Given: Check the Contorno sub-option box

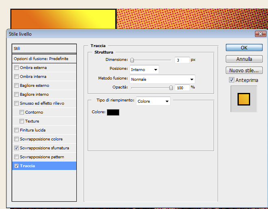Looking at the screenshot, I should (22, 112).
